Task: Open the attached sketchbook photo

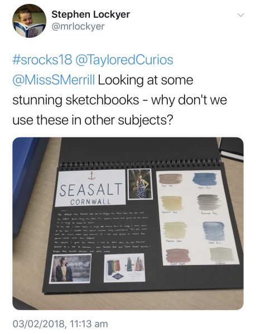Action: click(128, 223)
